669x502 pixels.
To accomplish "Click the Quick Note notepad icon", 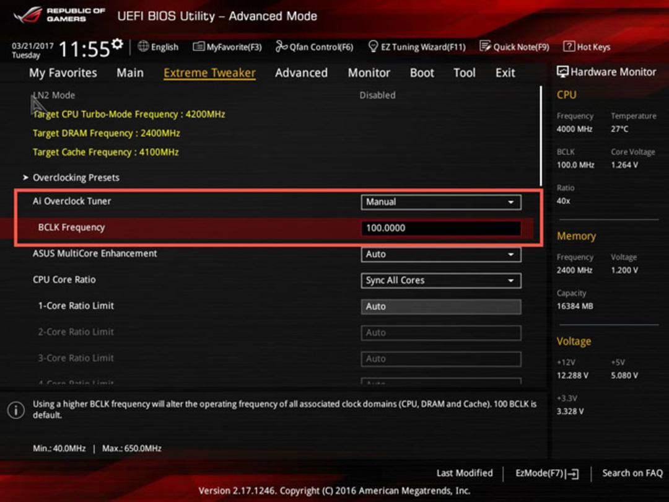I will 485,46.
